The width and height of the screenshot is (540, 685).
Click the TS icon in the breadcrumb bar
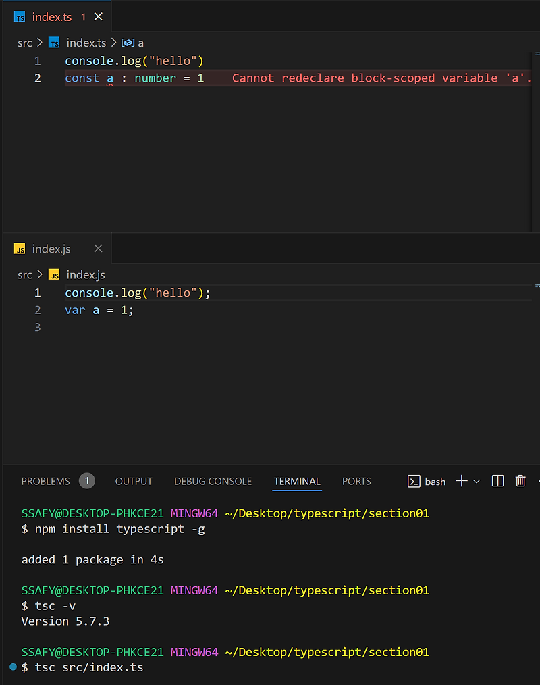[54, 42]
